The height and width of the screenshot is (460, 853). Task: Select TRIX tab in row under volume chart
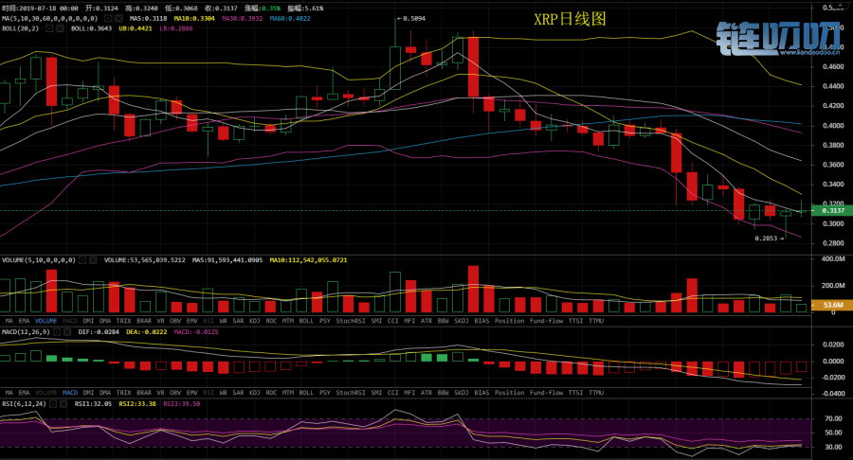pyautogui.click(x=123, y=321)
